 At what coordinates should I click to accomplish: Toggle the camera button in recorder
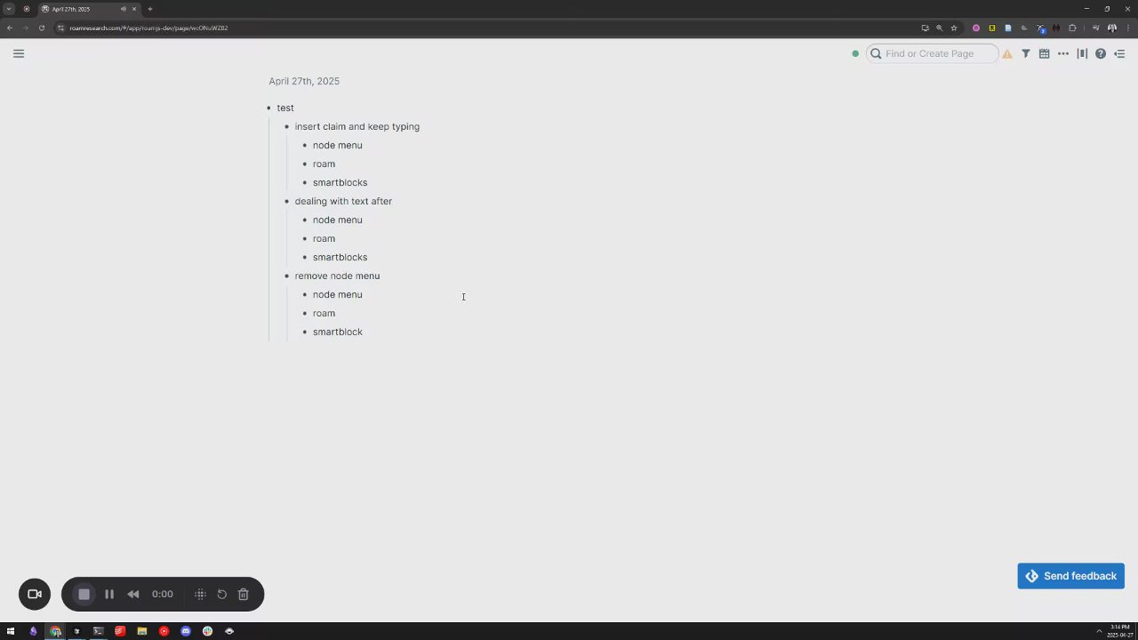35,594
